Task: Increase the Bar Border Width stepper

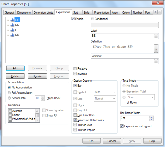Action: pyautogui.click(x=151, y=117)
